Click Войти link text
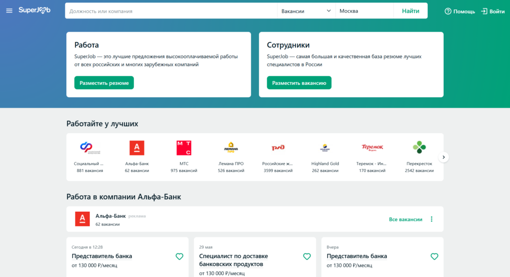The height and width of the screenshot is (277, 510). [x=497, y=11]
